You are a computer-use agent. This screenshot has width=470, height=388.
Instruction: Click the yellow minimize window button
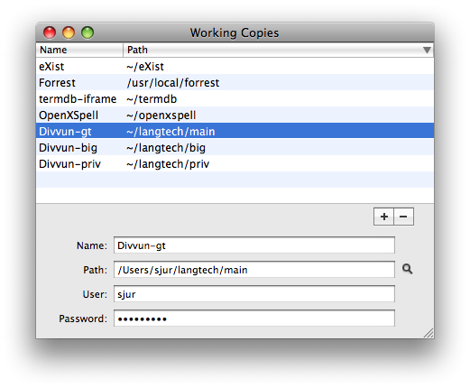point(69,32)
